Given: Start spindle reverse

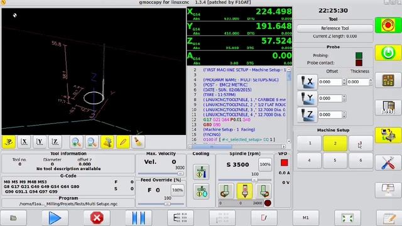Looking at the screenshot, I should pyautogui.click(x=226, y=191).
